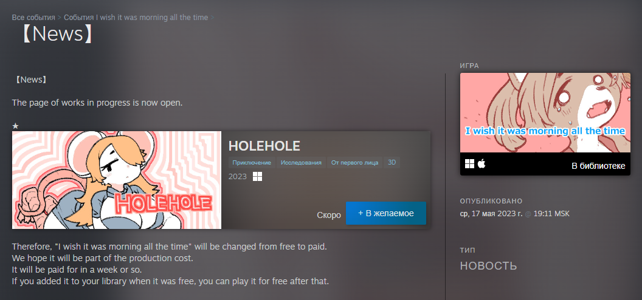Open the 'Все события' breadcrumb link
This screenshot has width=642, height=300.
tap(33, 18)
